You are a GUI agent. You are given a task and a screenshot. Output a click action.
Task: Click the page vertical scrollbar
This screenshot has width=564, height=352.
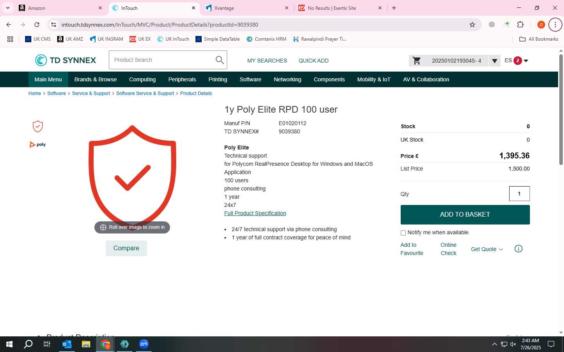tap(561, 110)
